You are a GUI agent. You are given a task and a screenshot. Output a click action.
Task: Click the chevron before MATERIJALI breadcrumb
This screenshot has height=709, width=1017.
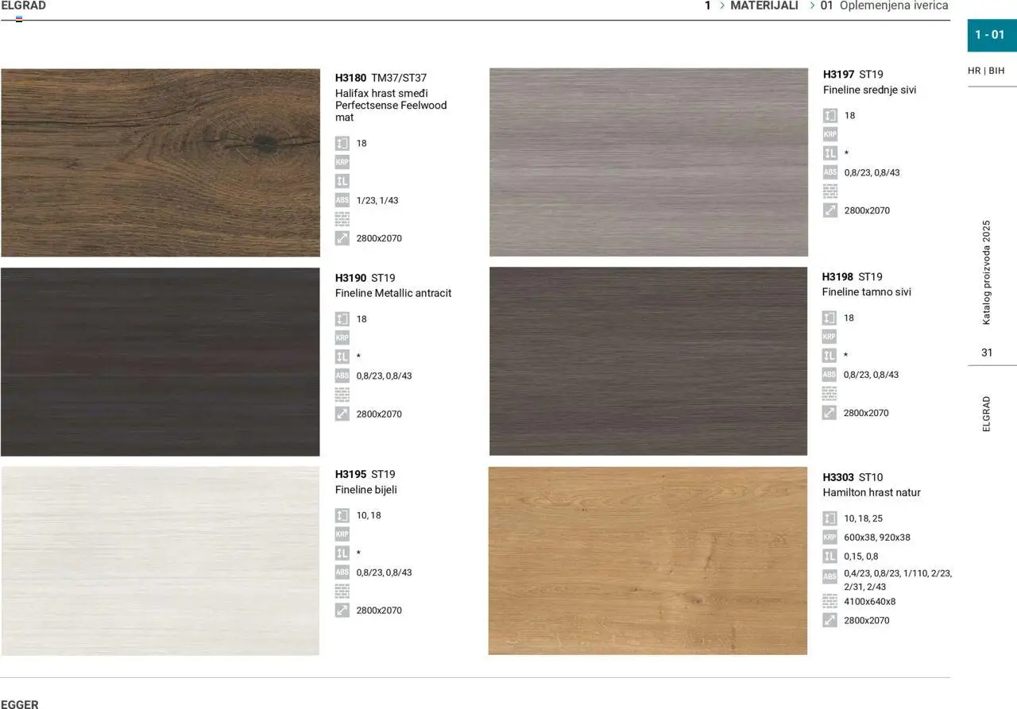(722, 6)
